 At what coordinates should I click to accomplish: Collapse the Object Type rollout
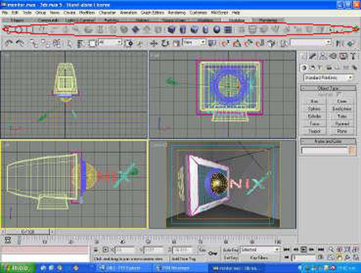(328, 88)
